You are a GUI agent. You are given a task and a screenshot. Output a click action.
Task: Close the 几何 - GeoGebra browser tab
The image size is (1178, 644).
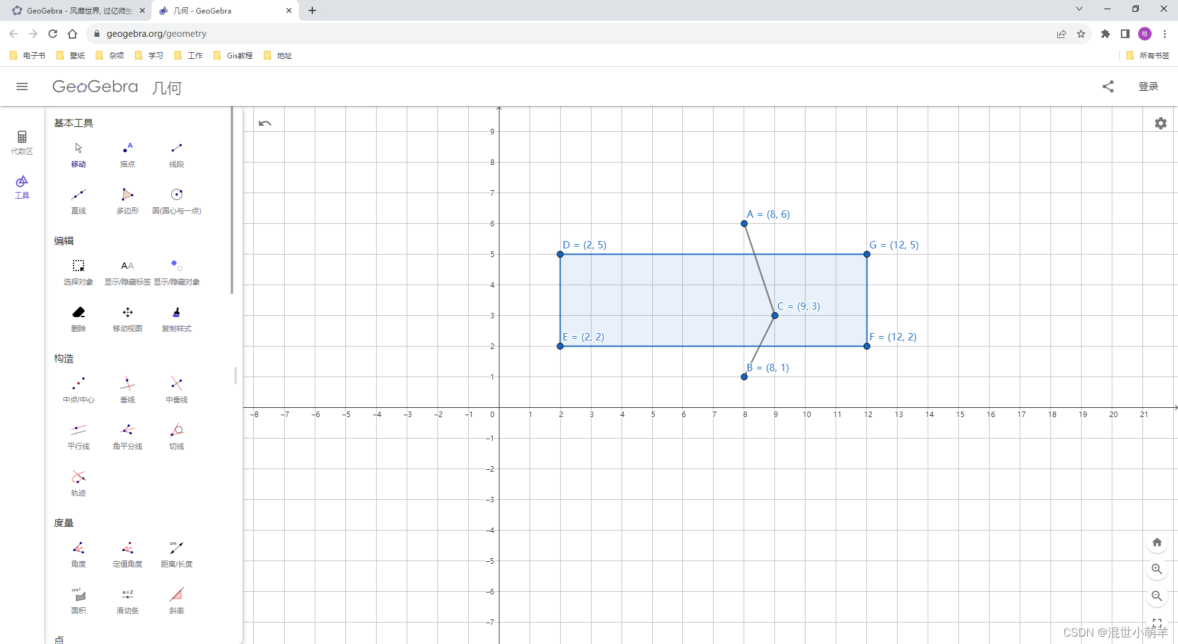289,10
